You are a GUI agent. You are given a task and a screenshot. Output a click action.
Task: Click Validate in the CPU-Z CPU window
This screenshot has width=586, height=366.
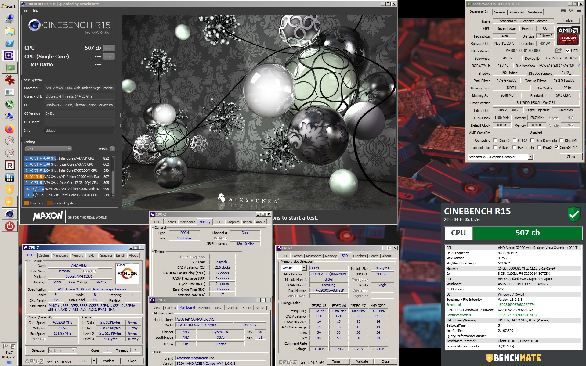pos(109,361)
